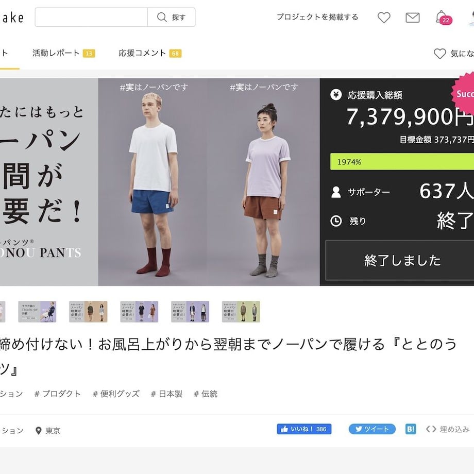Open favorites heart icon in header
This screenshot has width=474, height=474.
[x=384, y=17]
